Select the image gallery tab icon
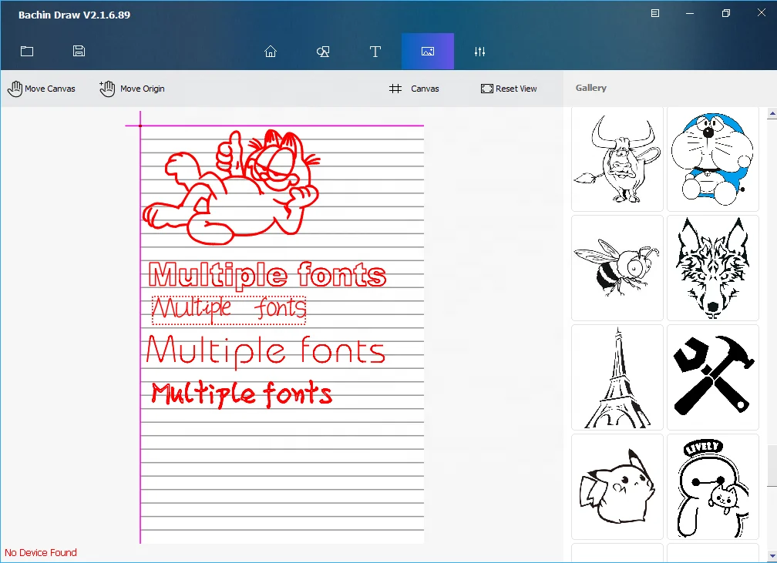 [428, 52]
